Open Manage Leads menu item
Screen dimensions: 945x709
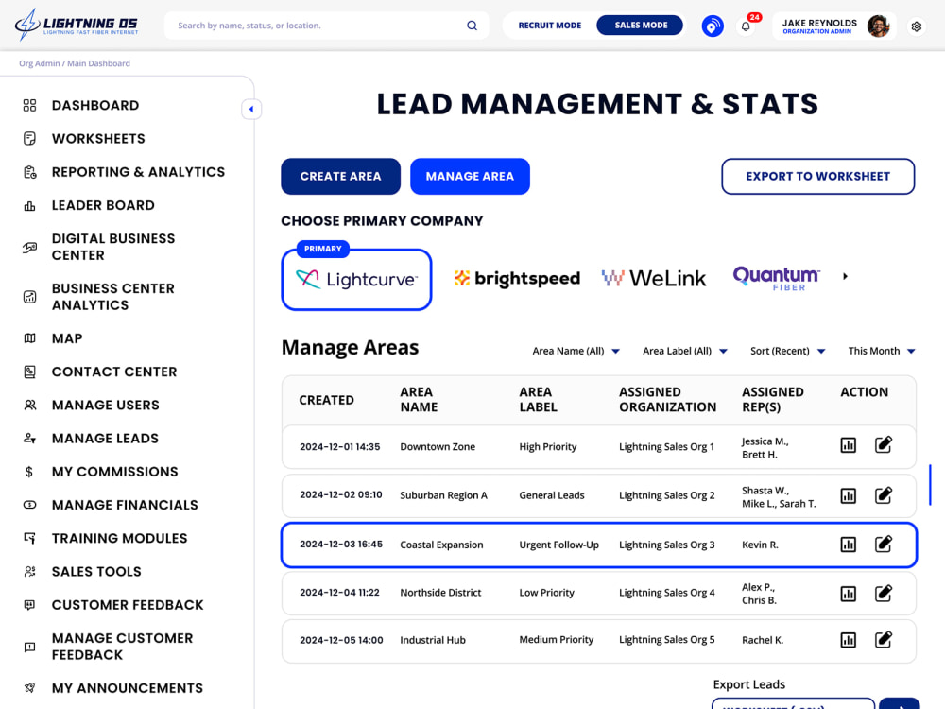tap(105, 439)
